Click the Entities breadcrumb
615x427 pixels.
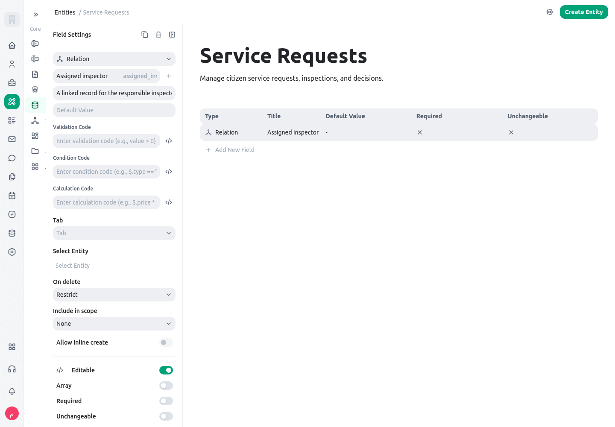65,12
